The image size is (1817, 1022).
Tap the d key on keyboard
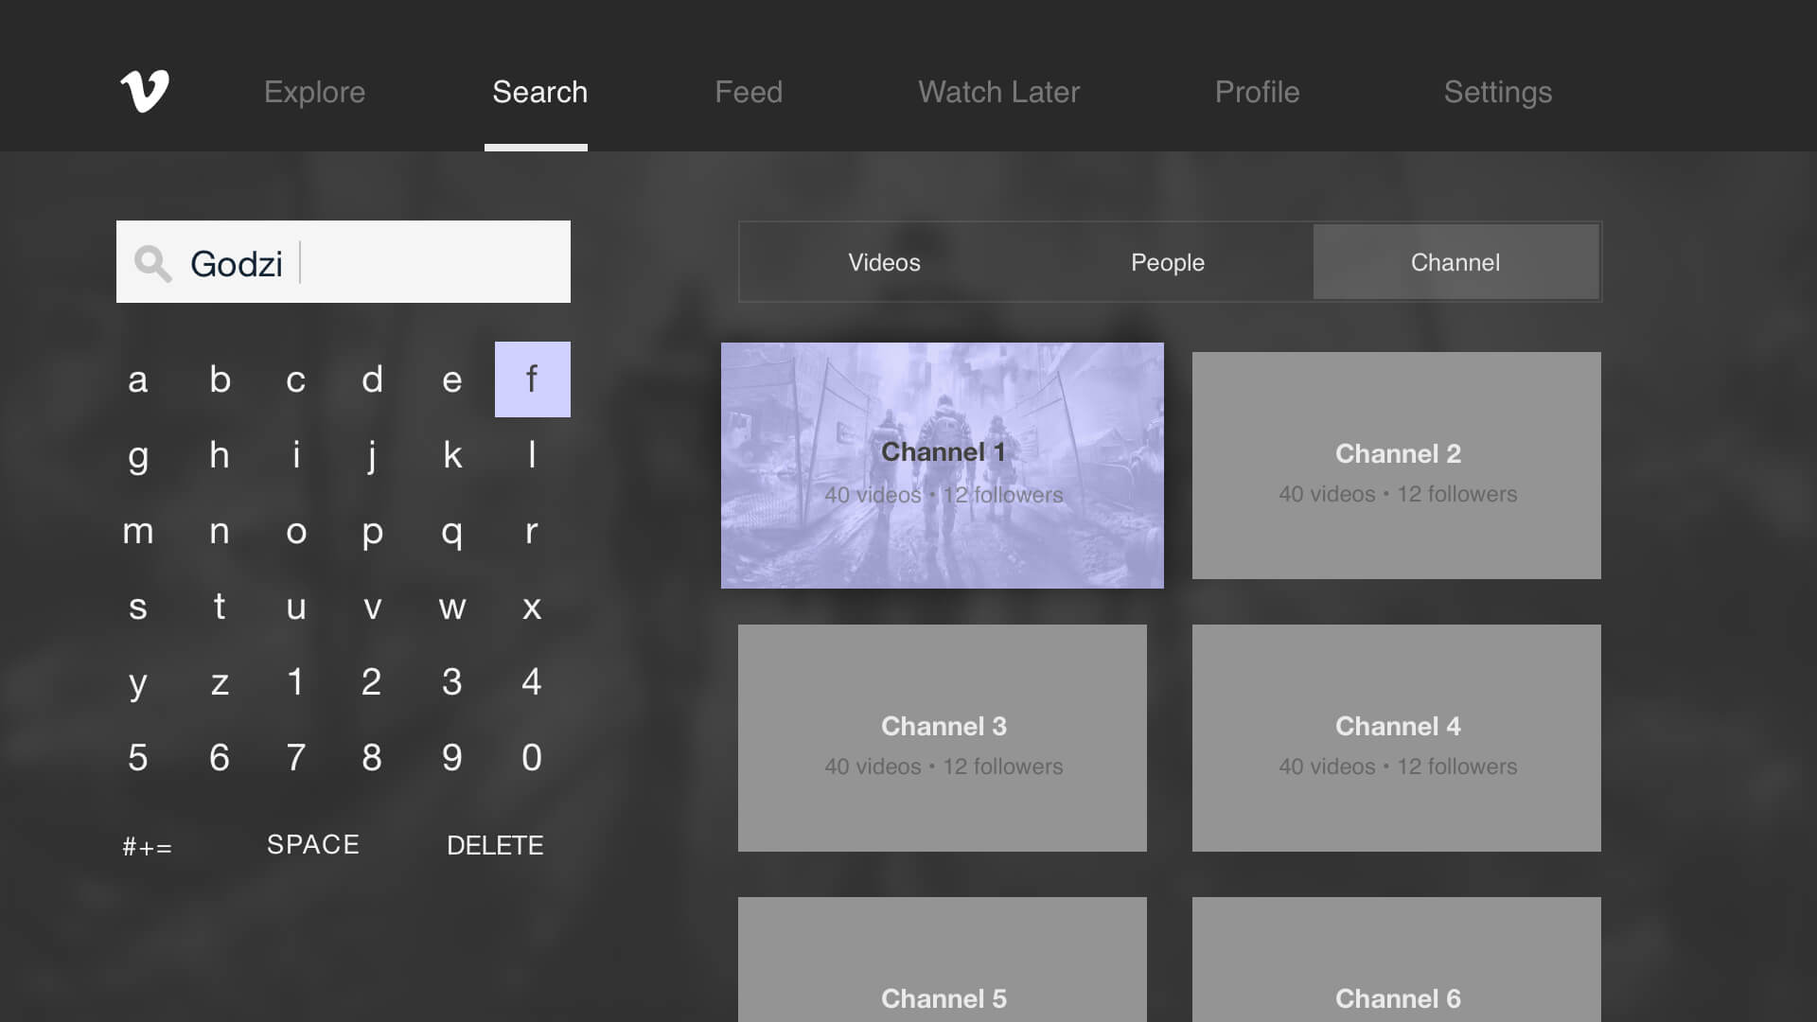point(372,379)
